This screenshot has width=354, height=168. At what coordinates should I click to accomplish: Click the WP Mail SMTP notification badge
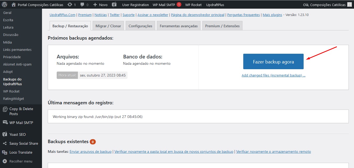pyautogui.click(x=179, y=4)
